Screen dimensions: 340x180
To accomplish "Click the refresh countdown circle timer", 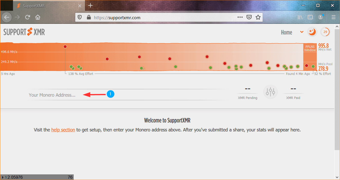I will click(x=325, y=32).
